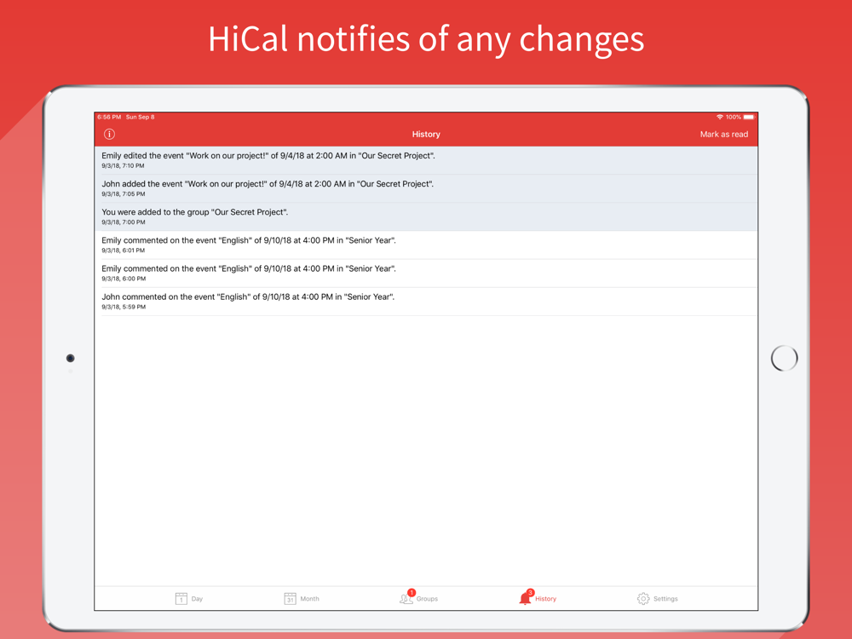Screen dimensions: 852x639
Task: Click the 6:56 PM clock in status bar
Action: (109, 117)
